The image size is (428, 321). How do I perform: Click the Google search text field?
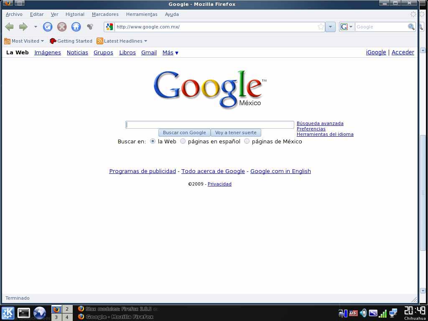pyautogui.click(x=210, y=125)
